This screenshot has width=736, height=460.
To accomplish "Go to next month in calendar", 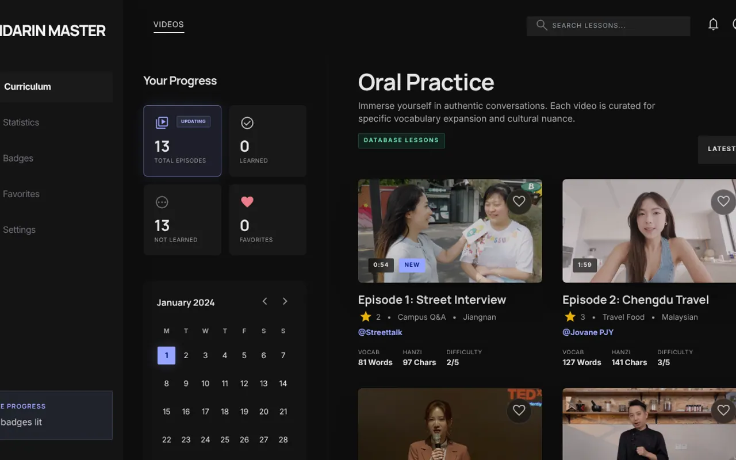I will coord(285,301).
